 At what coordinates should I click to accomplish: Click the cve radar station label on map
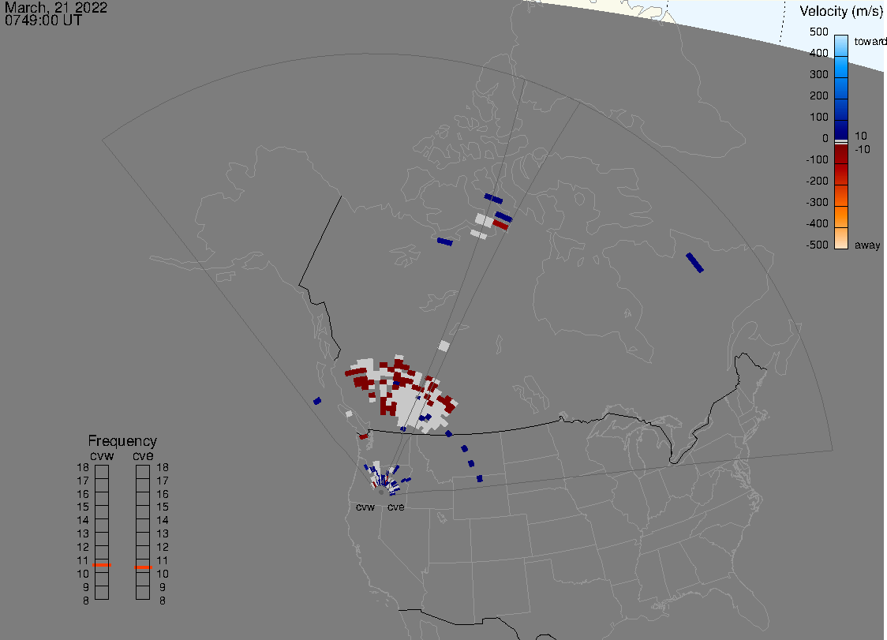[x=395, y=507]
